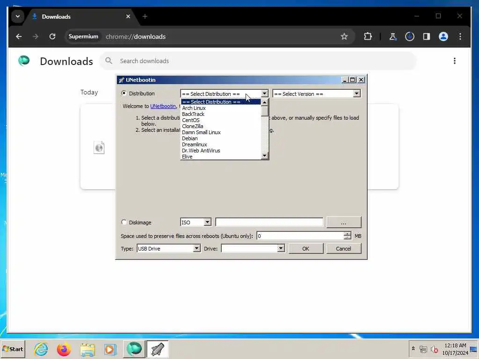Click the disk image file path field

point(269,222)
